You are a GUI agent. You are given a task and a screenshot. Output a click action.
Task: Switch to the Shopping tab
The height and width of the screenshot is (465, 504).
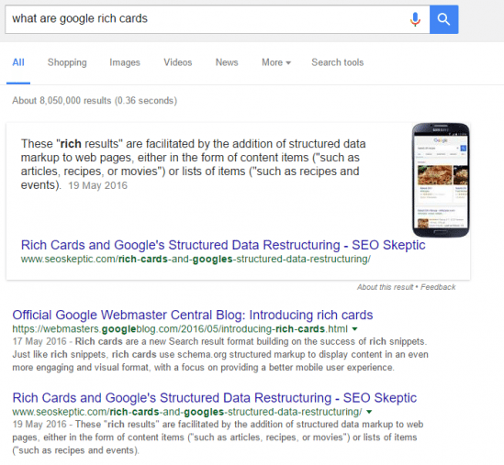(67, 62)
